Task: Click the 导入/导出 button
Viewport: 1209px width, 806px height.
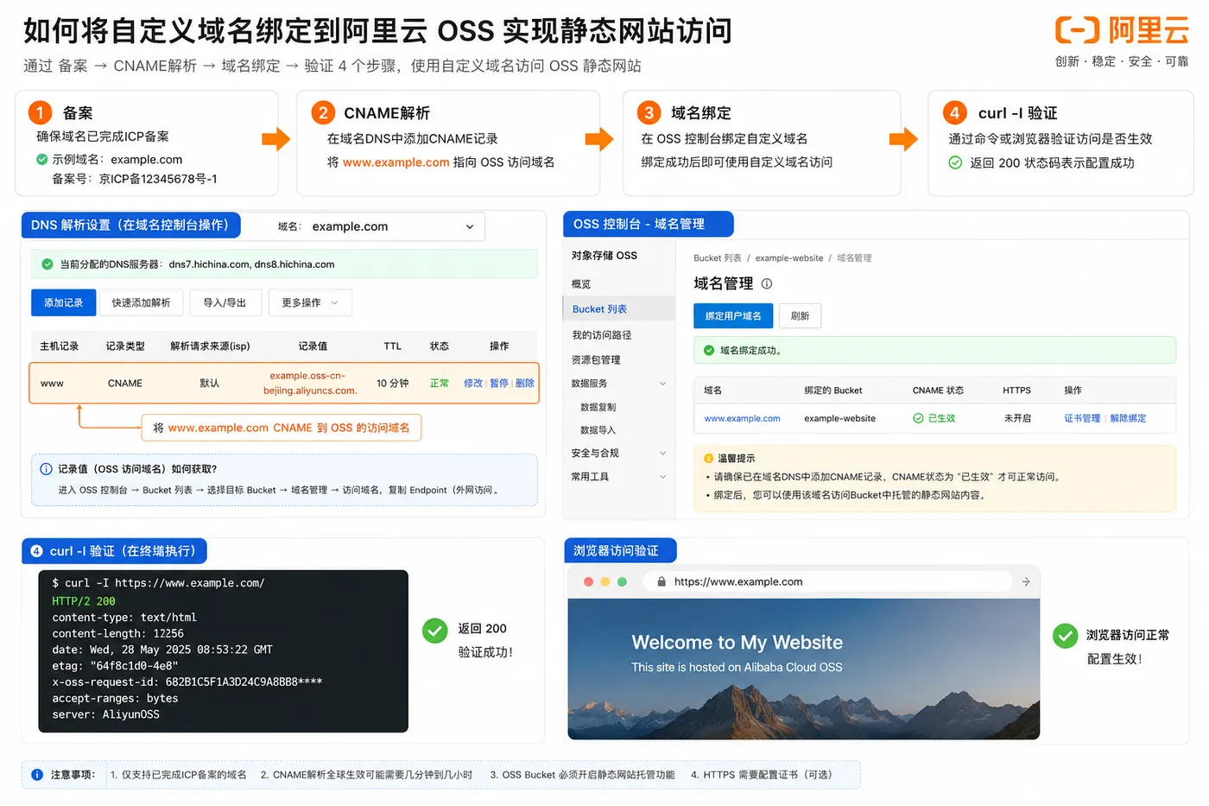Action: point(225,303)
